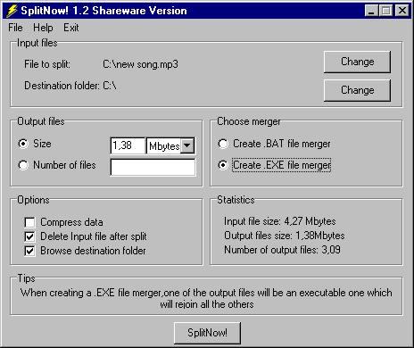Change the destination folder
Viewport: 414px width, 348px height.
(x=357, y=90)
